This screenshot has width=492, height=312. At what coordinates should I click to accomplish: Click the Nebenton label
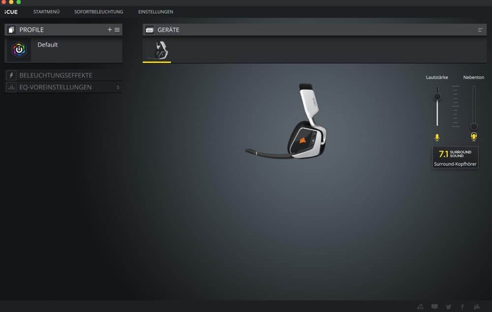pyautogui.click(x=473, y=78)
